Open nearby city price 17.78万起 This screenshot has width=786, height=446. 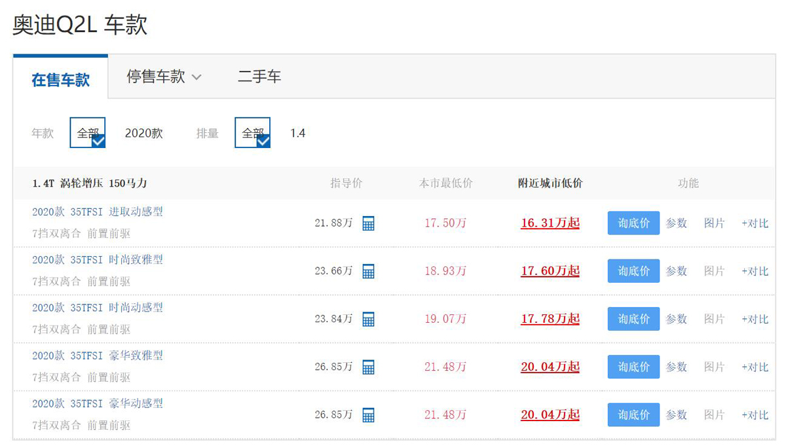550,319
